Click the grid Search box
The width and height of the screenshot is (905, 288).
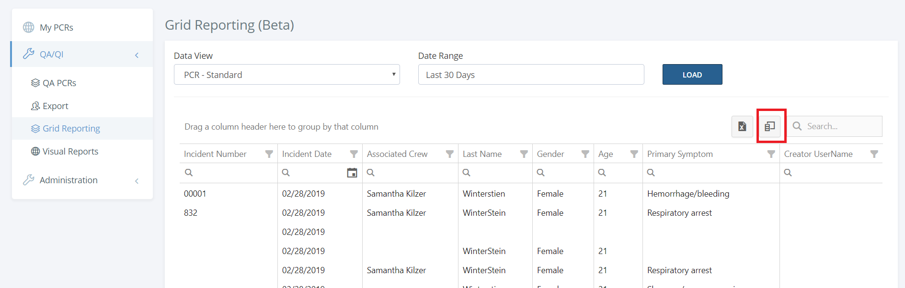pyautogui.click(x=842, y=126)
